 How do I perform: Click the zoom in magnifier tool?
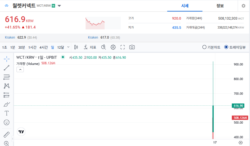click(x=6, y=143)
